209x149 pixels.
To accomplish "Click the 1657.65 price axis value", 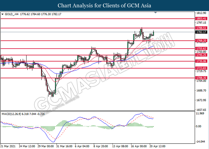I will click(201, 110).
